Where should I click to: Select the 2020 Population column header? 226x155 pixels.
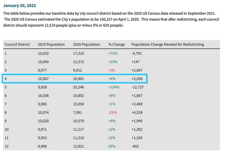click(86, 45)
